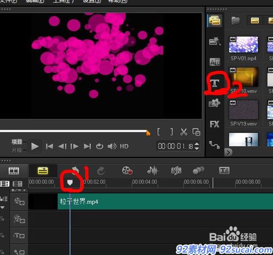The width and height of the screenshot is (273, 255).
Task: Step forward one frame
Action: point(74,147)
